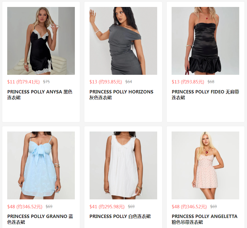
Task: Click the struck-through $75 original price
Action: 46,82
